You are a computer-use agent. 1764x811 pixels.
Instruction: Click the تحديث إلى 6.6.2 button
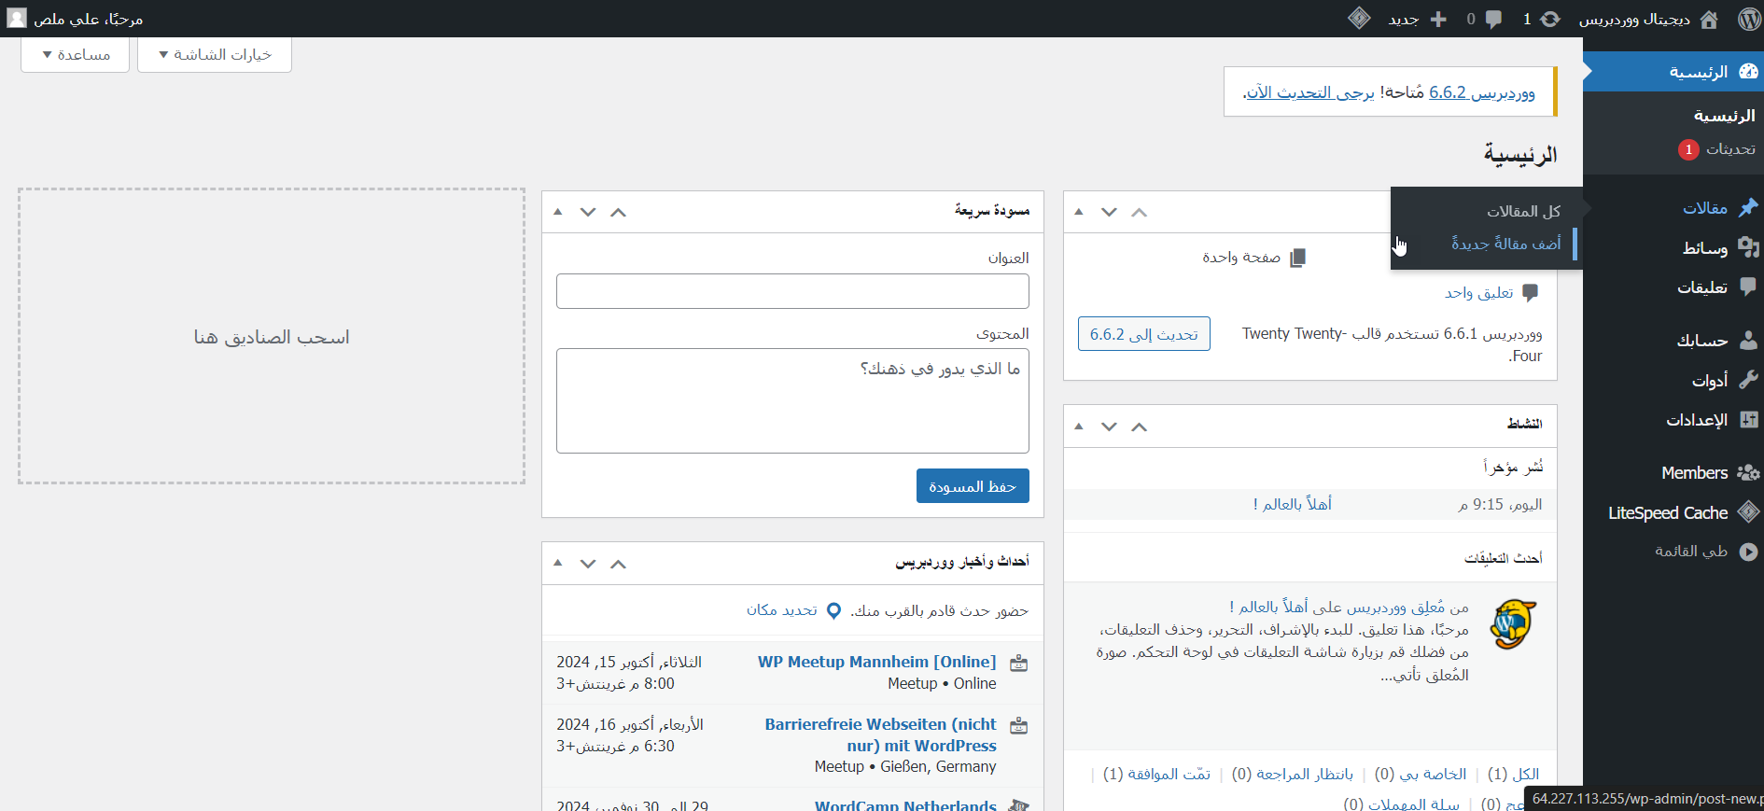point(1143,334)
